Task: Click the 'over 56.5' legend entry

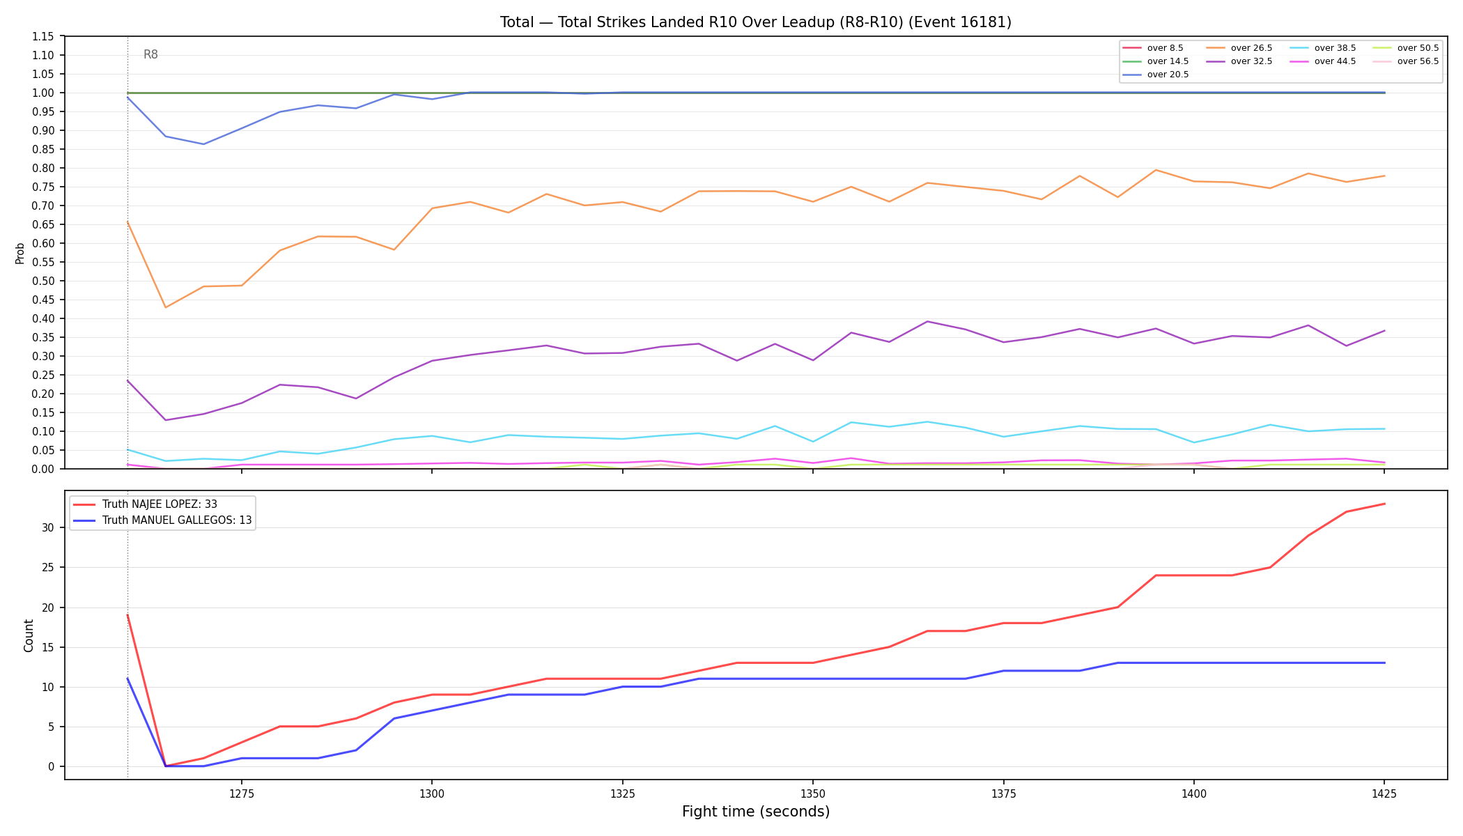Action: click(1406, 61)
